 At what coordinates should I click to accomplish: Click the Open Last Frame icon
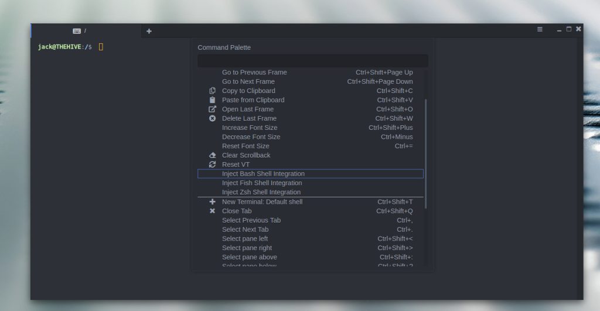point(212,110)
